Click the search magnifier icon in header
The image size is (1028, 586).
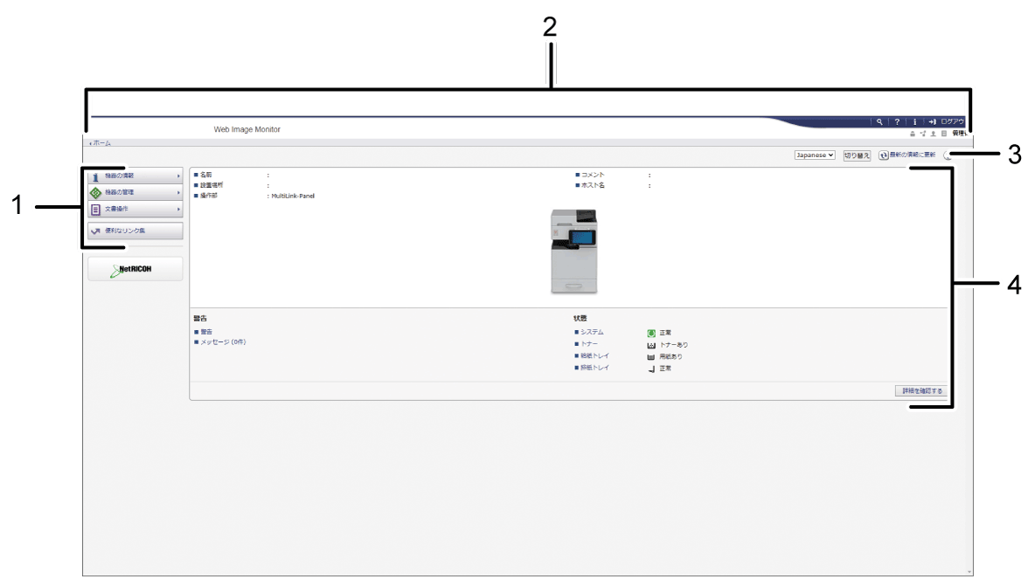point(879,121)
